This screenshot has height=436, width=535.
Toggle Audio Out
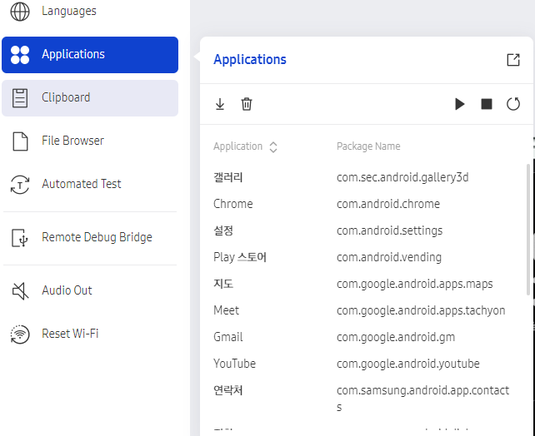coord(90,290)
